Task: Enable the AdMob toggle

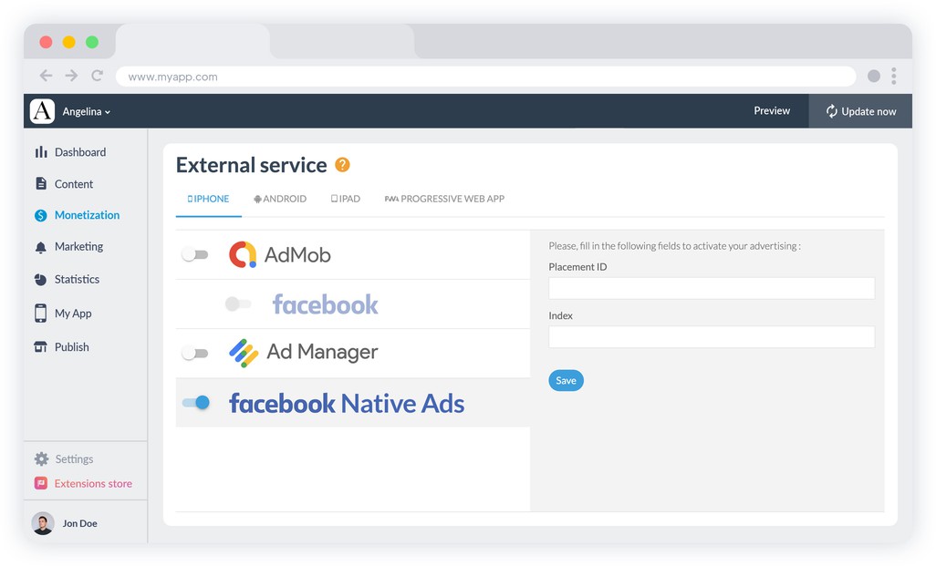Action: tap(195, 254)
